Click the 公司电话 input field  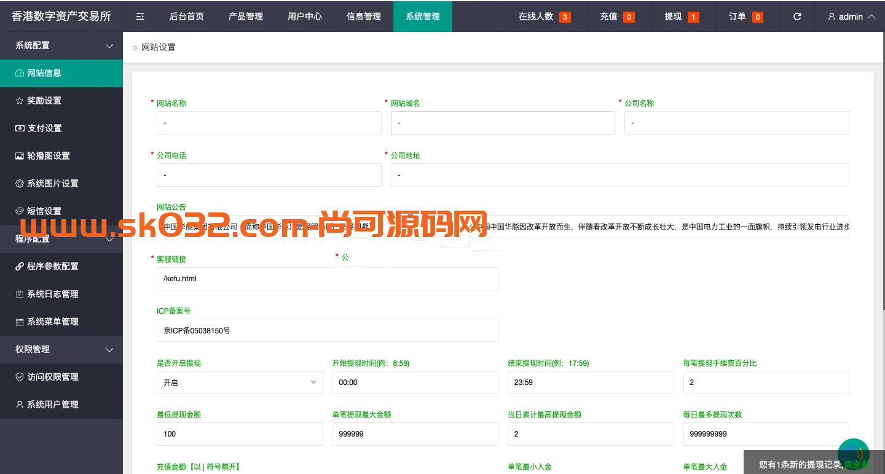click(269, 175)
